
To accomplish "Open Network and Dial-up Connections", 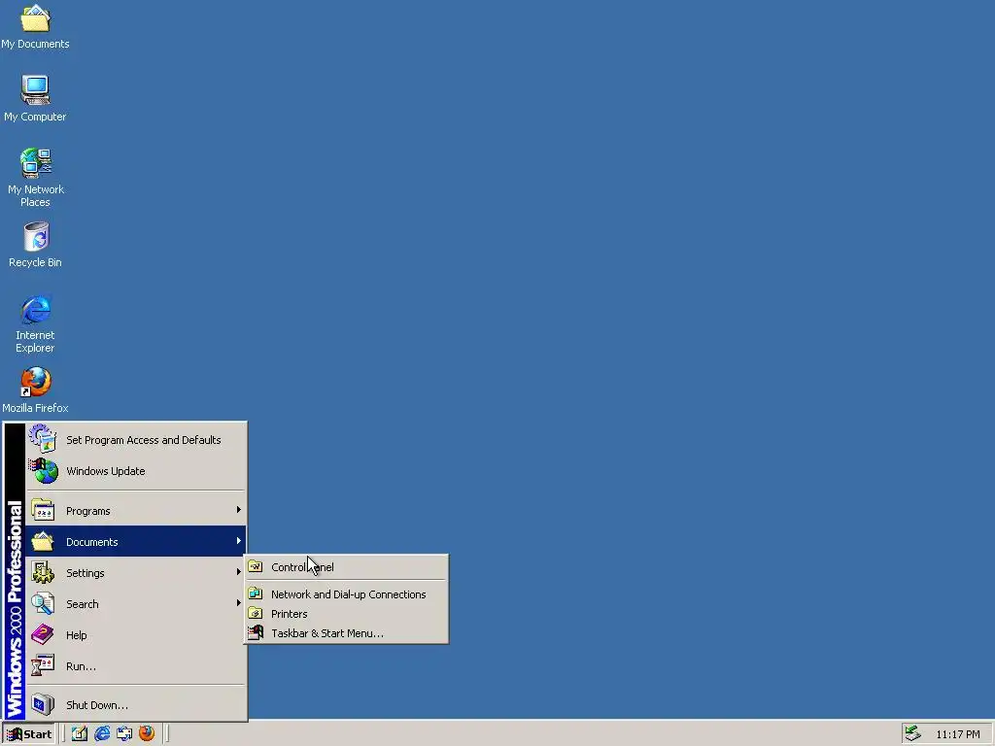I will pyautogui.click(x=346, y=593).
